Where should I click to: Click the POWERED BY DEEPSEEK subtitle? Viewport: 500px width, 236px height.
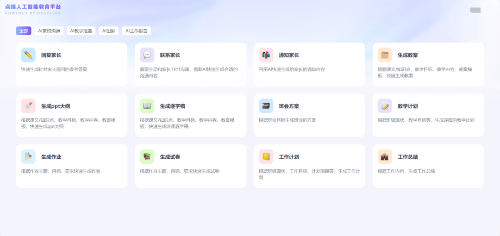(33, 13)
